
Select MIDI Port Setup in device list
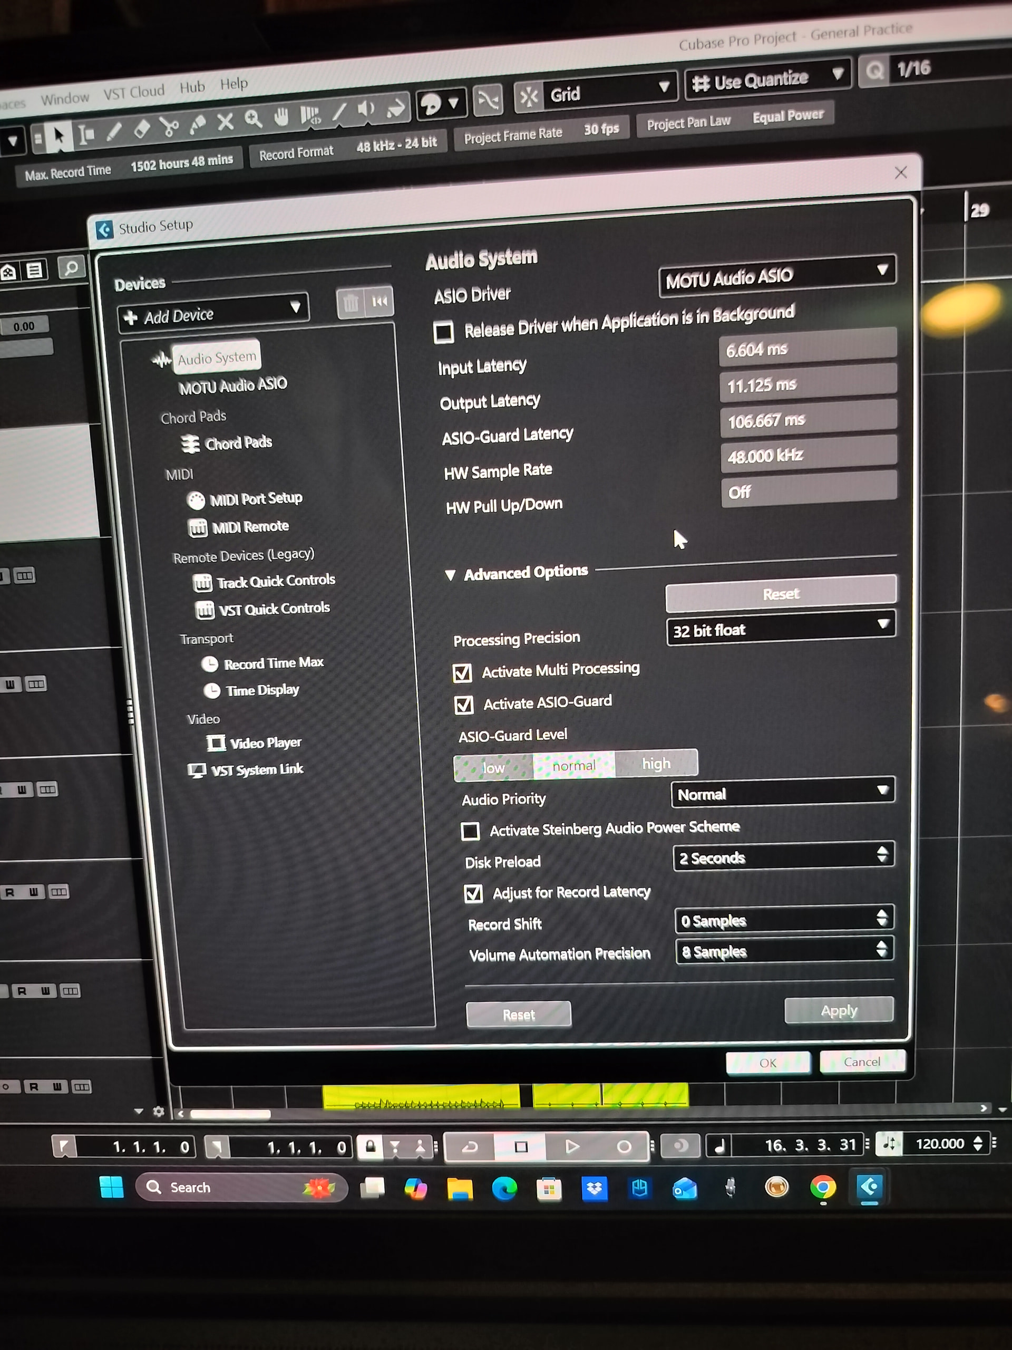tap(256, 499)
